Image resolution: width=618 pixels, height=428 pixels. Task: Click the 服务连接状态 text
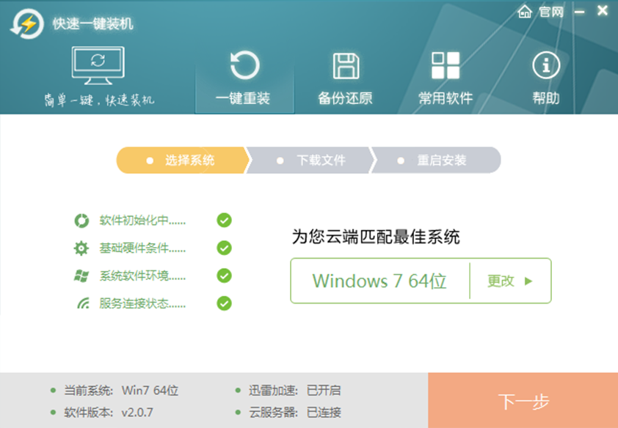[x=142, y=303]
